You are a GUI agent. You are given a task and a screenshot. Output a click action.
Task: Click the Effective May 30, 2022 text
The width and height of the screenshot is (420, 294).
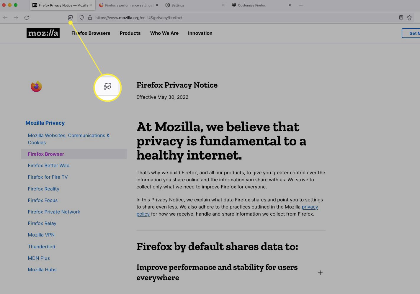(x=162, y=97)
